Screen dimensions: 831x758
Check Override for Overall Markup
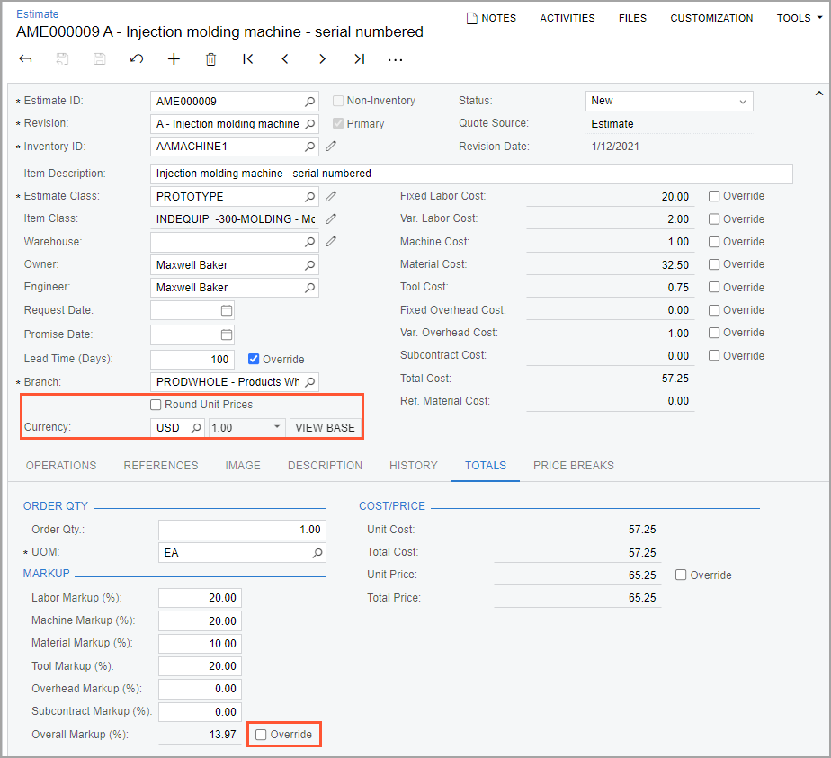[262, 735]
